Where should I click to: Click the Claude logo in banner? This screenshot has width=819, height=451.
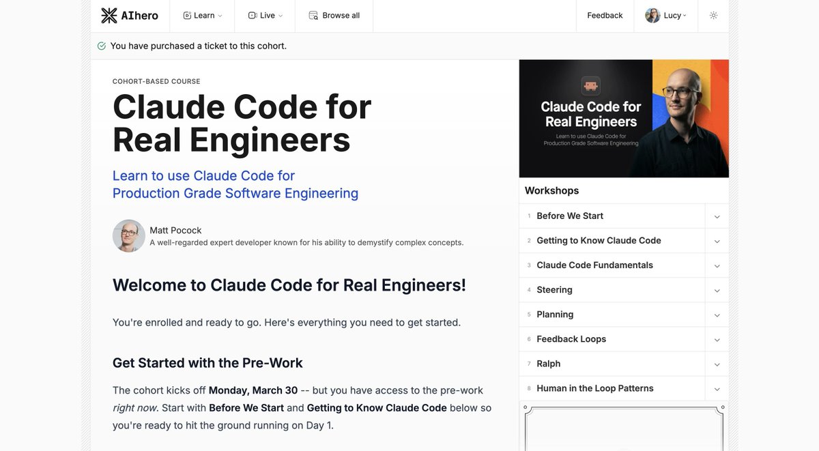(590, 86)
